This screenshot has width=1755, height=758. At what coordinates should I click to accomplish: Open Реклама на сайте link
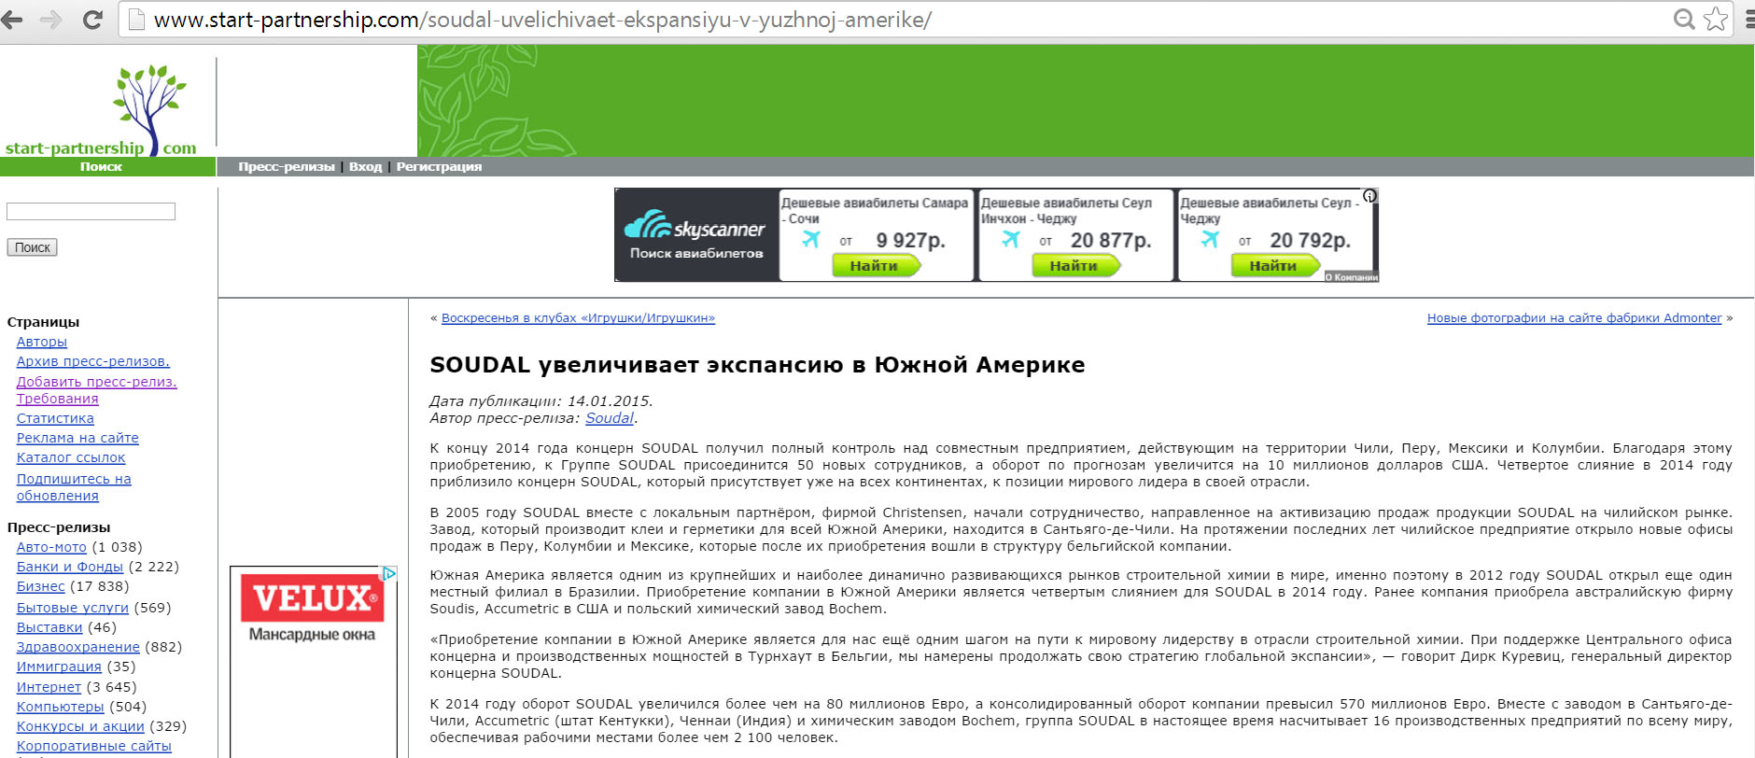[x=77, y=438]
